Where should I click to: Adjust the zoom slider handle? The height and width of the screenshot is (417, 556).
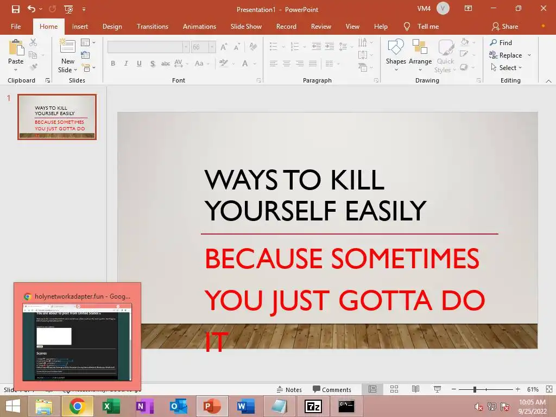tap(475, 389)
